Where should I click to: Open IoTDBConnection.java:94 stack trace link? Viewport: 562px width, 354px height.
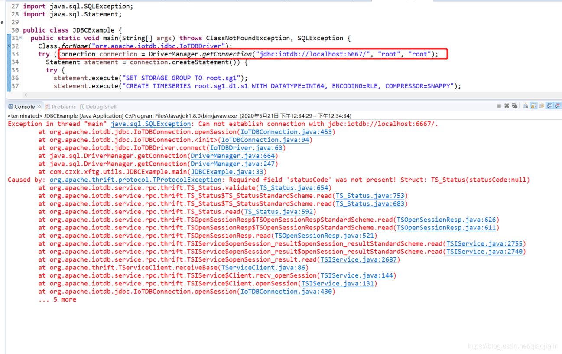click(265, 140)
